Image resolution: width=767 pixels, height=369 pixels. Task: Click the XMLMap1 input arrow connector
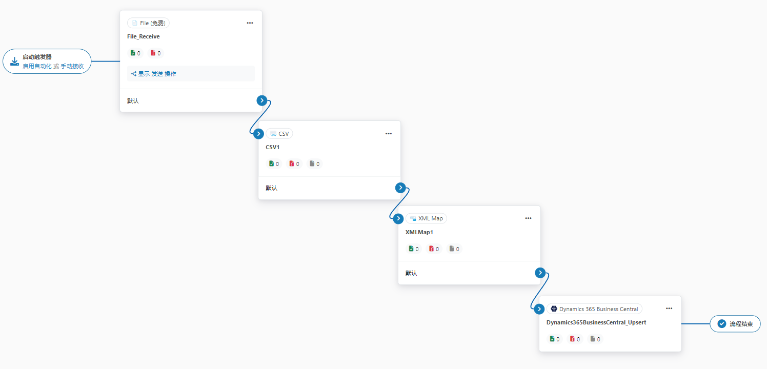pyautogui.click(x=398, y=219)
